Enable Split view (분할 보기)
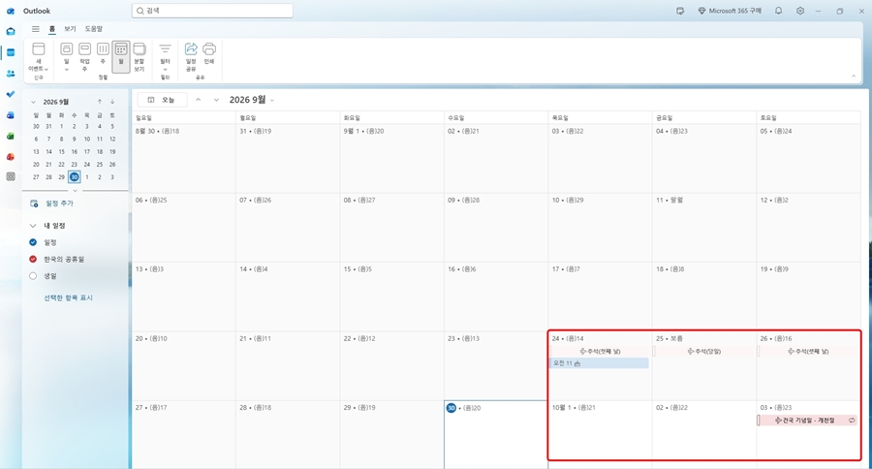Viewport: 872px width, 469px height. coord(139,57)
